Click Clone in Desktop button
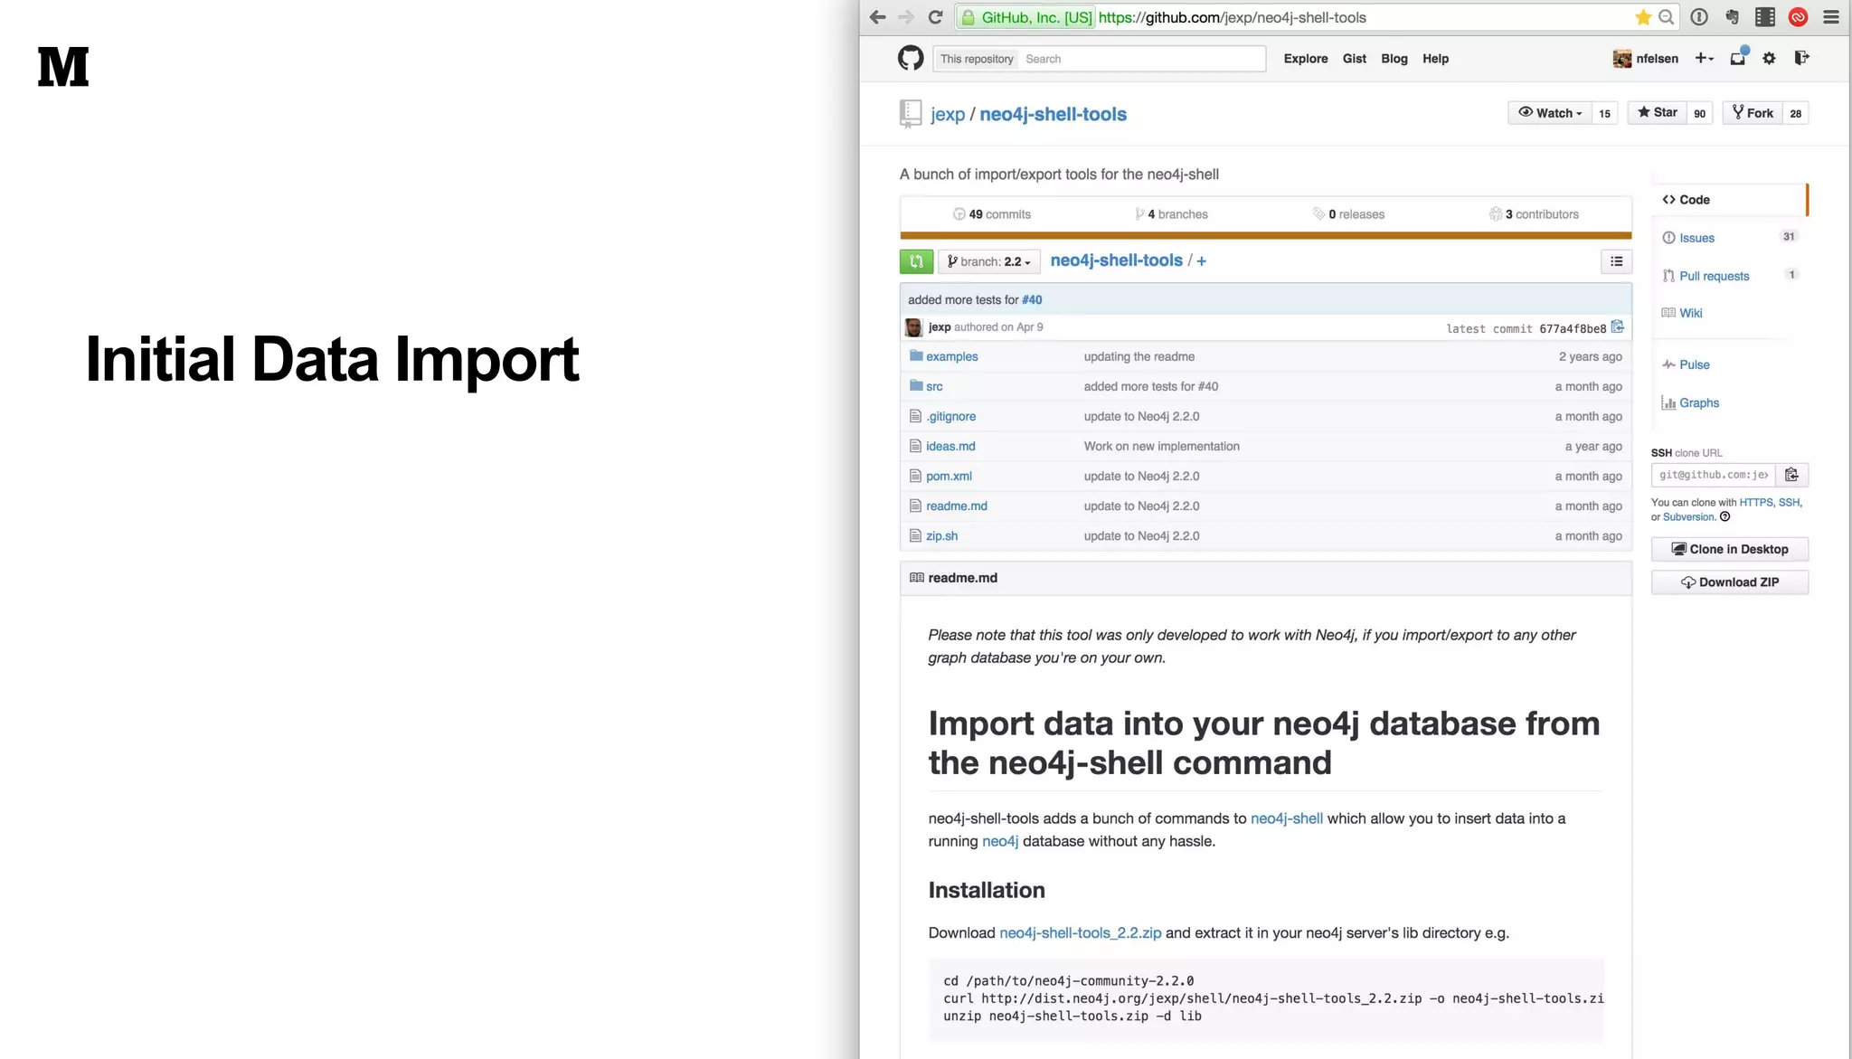This screenshot has height=1059, width=1852. [1730, 549]
